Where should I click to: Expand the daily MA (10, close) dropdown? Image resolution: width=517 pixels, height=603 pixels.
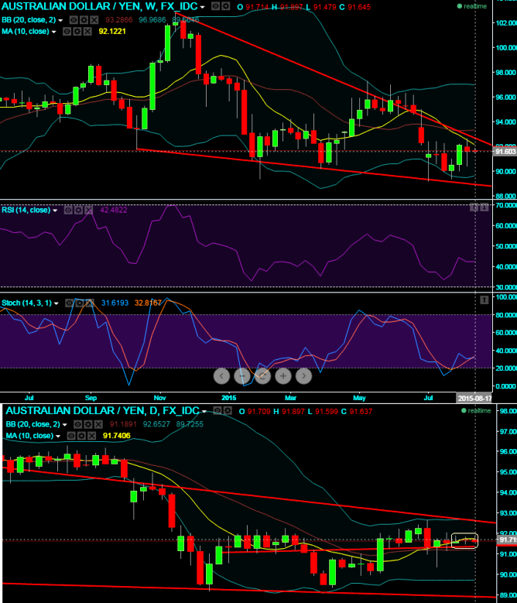[x=58, y=436]
